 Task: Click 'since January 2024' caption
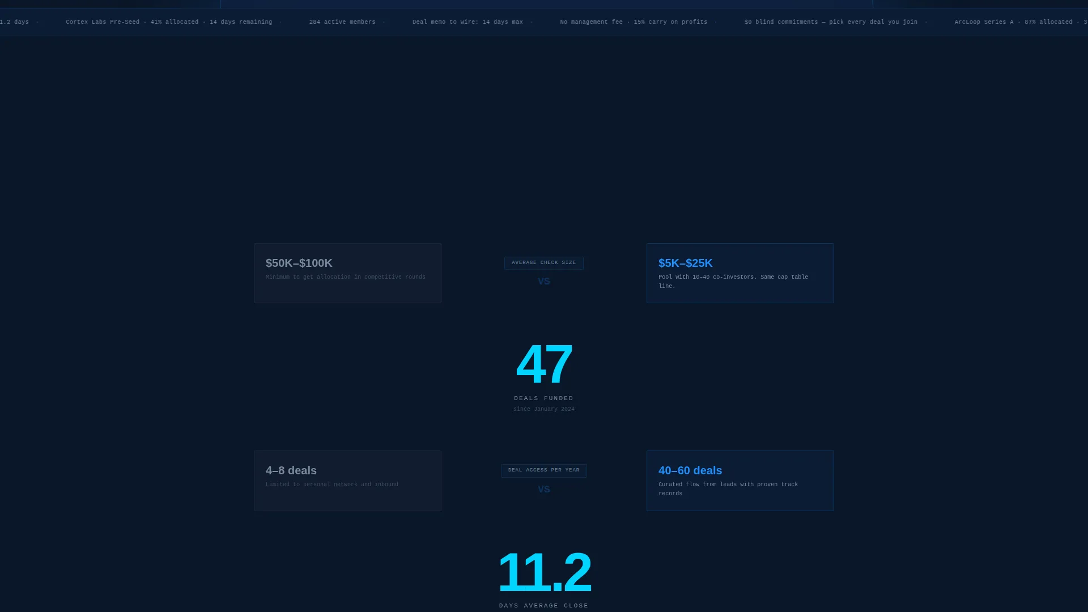click(544, 409)
